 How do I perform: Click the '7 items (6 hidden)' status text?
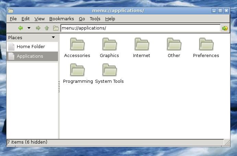tap(27, 142)
